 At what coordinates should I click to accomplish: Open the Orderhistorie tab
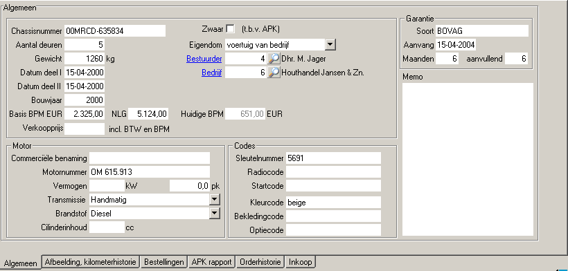click(x=260, y=262)
